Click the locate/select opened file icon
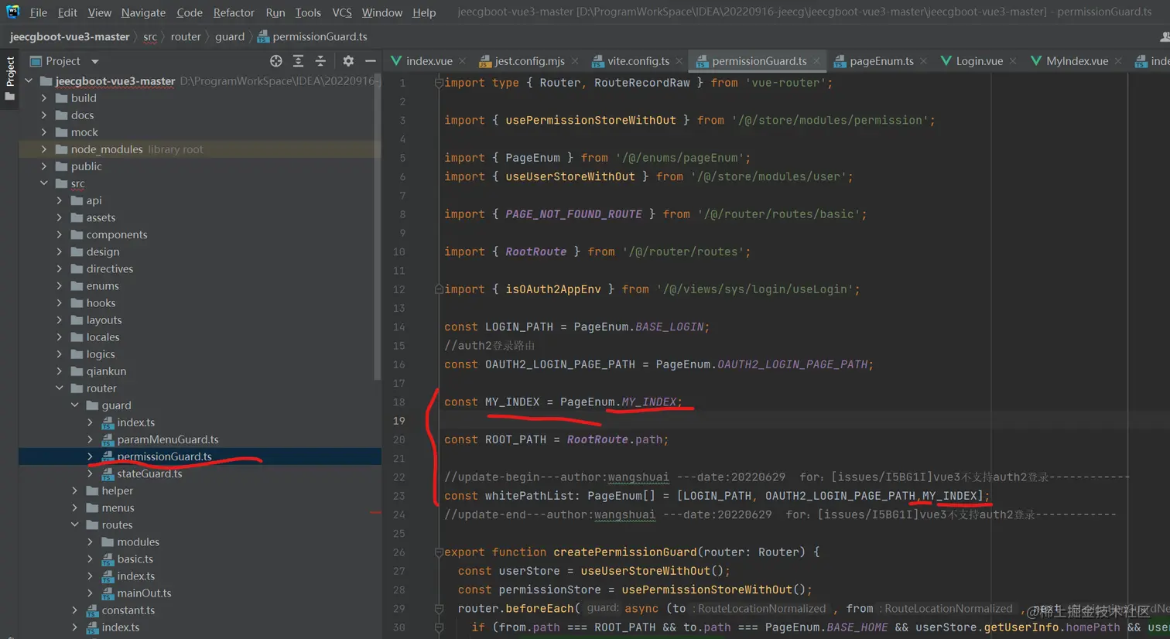The image size is (1170, 639). point(275,61)
